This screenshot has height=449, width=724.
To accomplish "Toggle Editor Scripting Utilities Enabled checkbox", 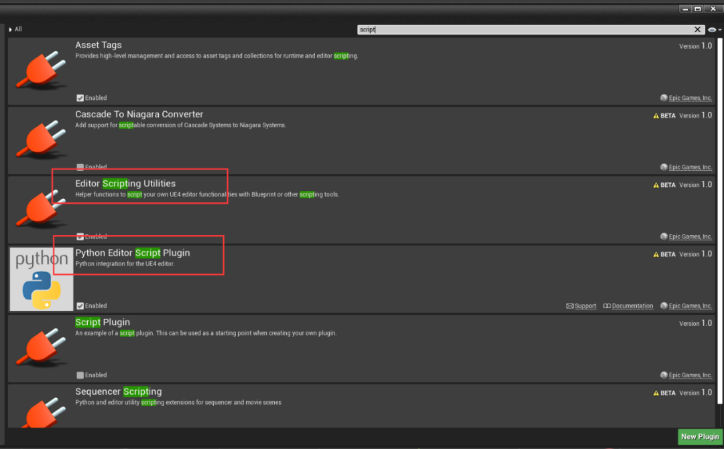I will 80,237.
